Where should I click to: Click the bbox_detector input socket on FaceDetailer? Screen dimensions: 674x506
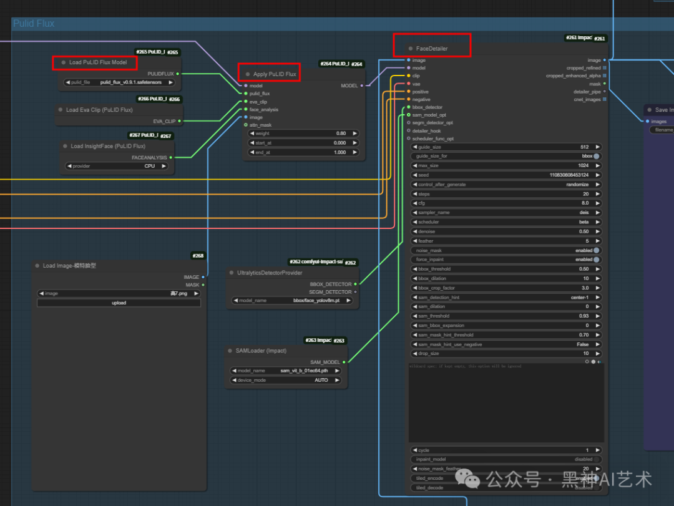(x=408, y=107)
